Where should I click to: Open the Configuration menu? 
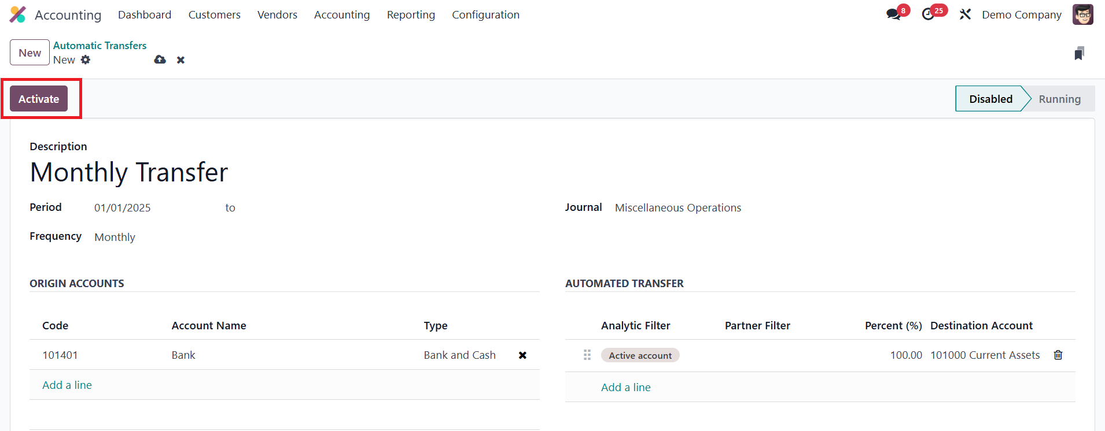(x=485, y=15)
